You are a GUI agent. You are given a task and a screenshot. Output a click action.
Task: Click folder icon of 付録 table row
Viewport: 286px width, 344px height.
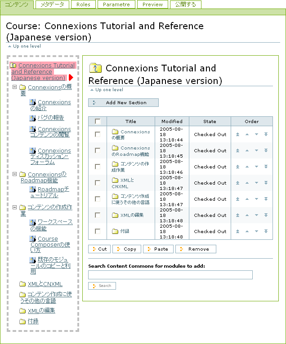pyautogui.click(x=115, y=231)
